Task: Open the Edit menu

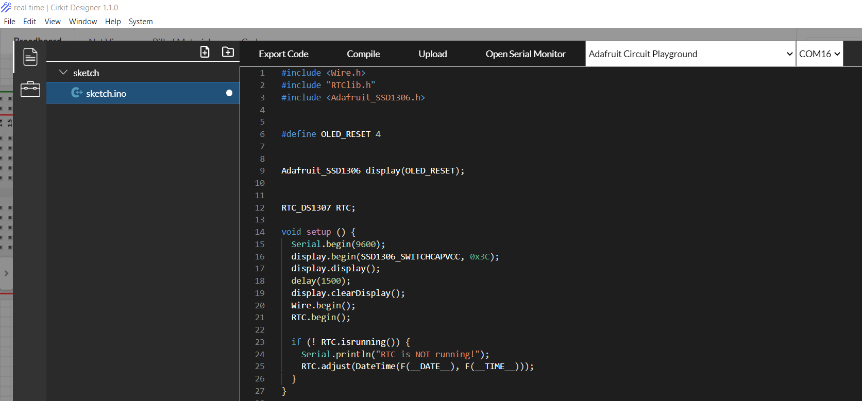Action: point(29,22)
